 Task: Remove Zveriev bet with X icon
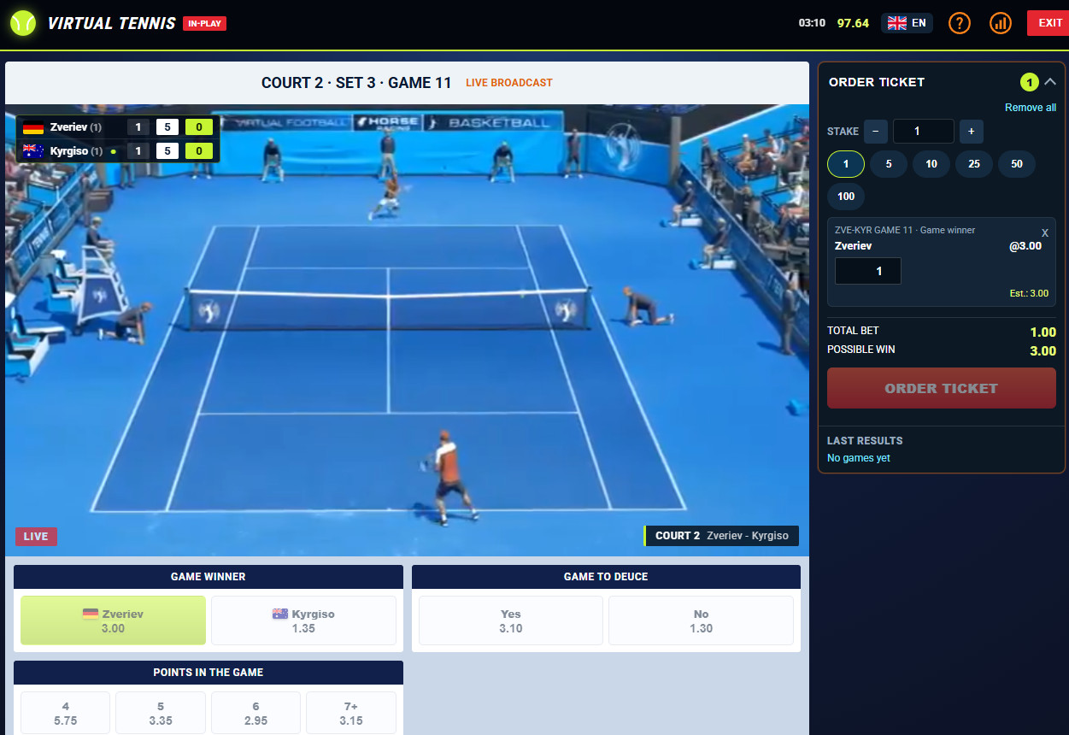coord(1045,232)
